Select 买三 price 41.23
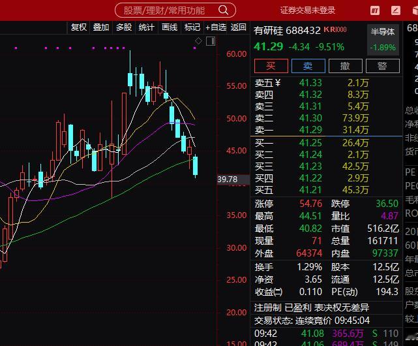The image size is (418, 346). click(x=310, y=166)
